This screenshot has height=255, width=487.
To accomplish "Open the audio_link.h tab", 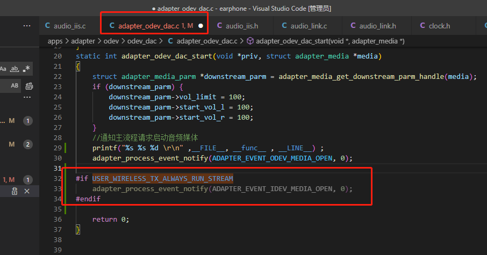I will (377, 26).
